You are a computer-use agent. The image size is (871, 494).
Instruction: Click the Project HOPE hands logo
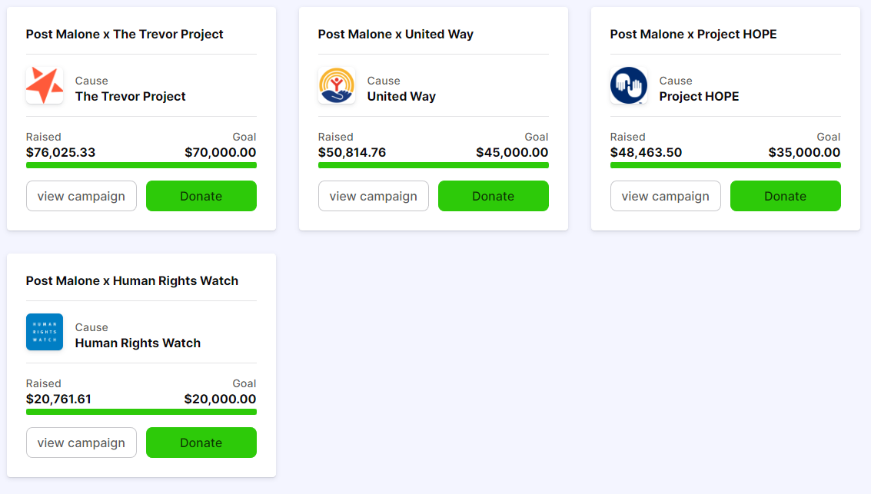[629, 85]
